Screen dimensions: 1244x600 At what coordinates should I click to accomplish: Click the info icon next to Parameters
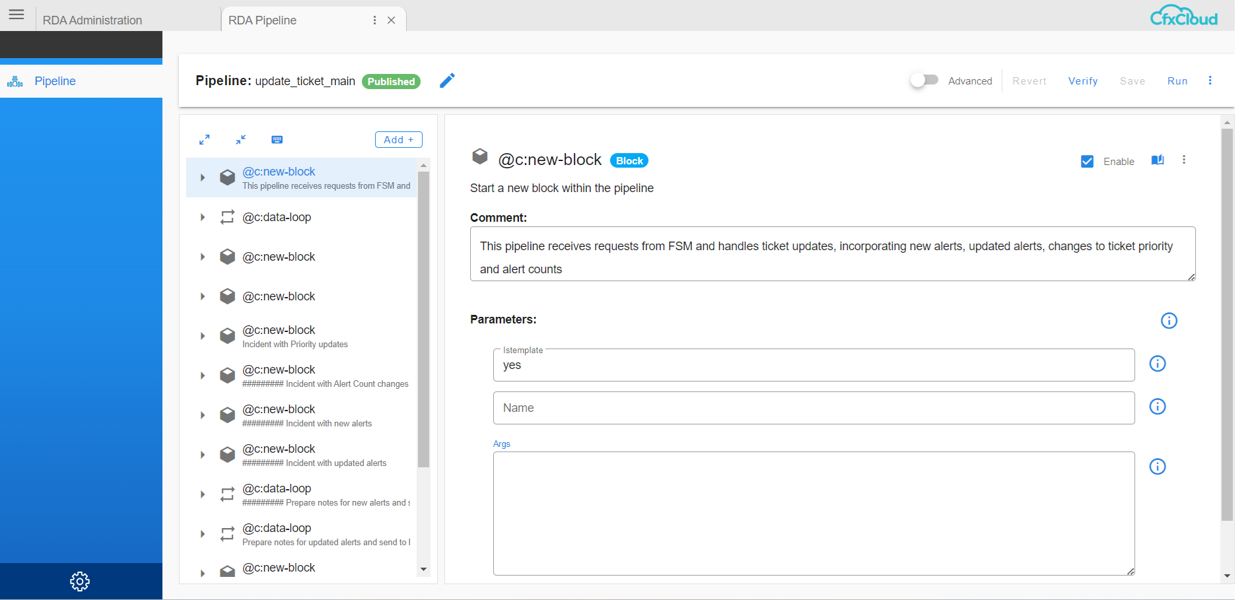(x=1169, y=321)
